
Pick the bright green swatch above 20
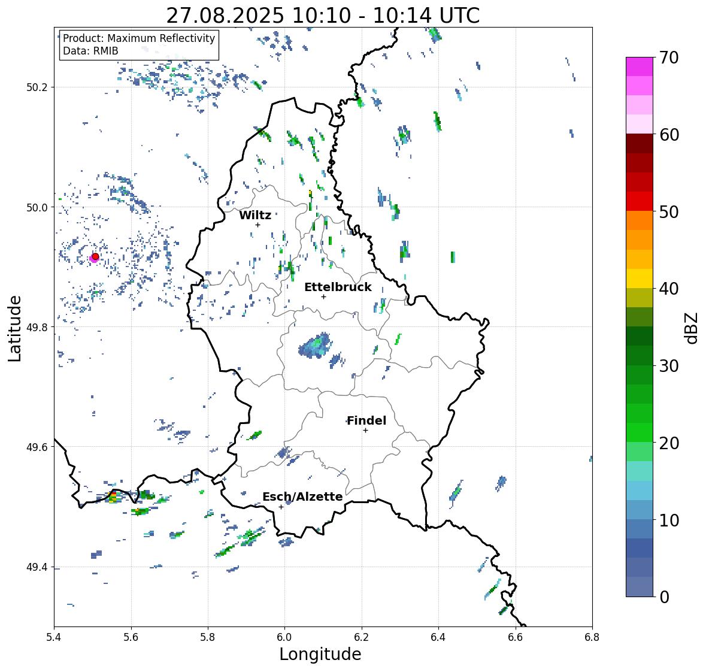click(x=640, y=432)
